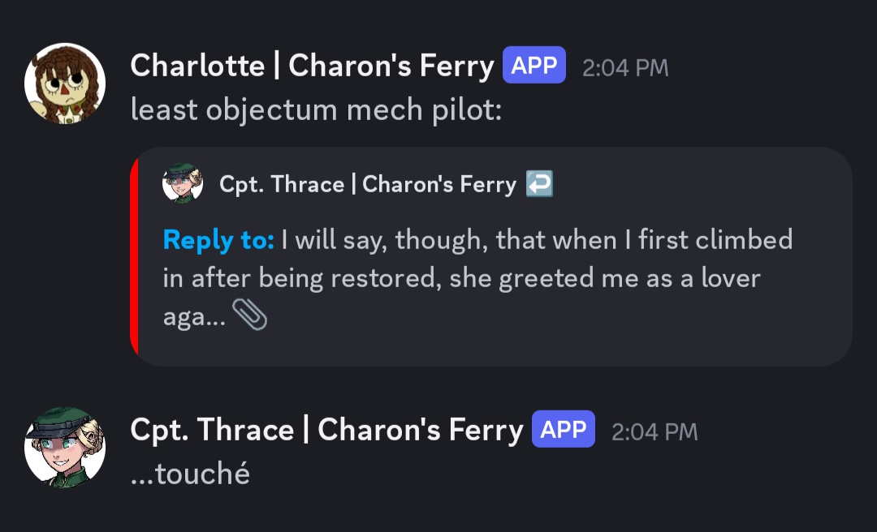This screenshot has width=877, height=532.
Task: Click the APP badge beside Charlotte's name
Action: click(x=534, y=66)
